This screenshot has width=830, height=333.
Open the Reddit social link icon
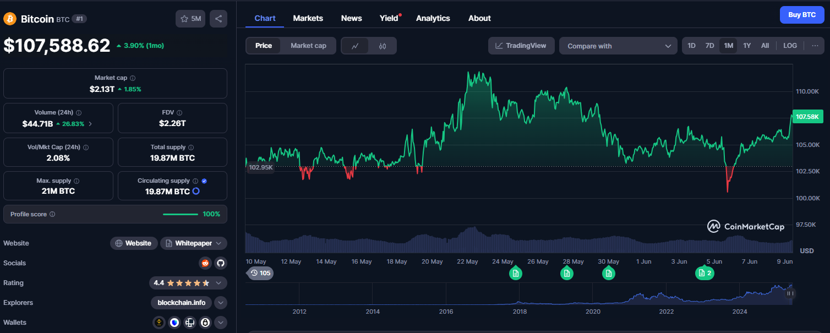coord(205,263)
